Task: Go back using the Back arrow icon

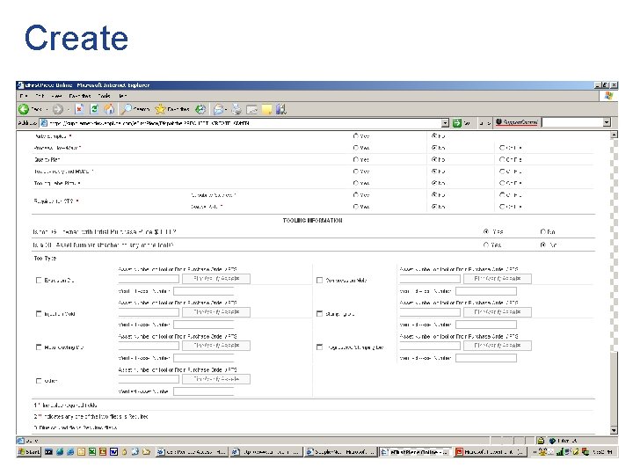Action: pos(24,109)
